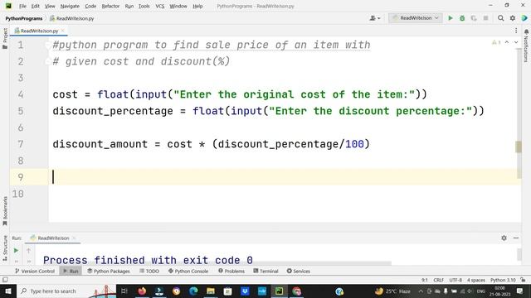The height and width of the screenshot is (298, 531).
Task: Open the Navigate menu
Action: point(70,6)
